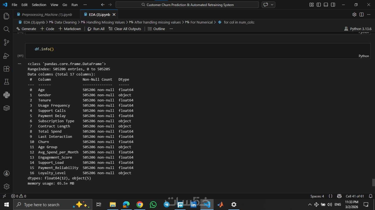Open the Accounts menu in the activity bar
Viewport: 375px width, 210px height.
tap(7, 173)
